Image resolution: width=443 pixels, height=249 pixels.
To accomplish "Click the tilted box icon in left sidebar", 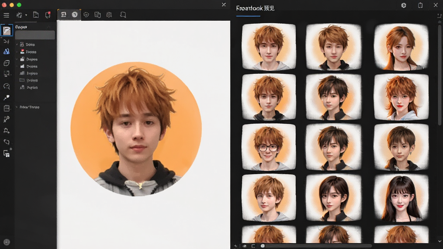I will click(6, 63).
